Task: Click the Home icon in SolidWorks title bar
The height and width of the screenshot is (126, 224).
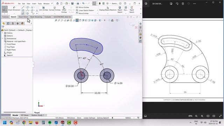Action: coord(57,3)
